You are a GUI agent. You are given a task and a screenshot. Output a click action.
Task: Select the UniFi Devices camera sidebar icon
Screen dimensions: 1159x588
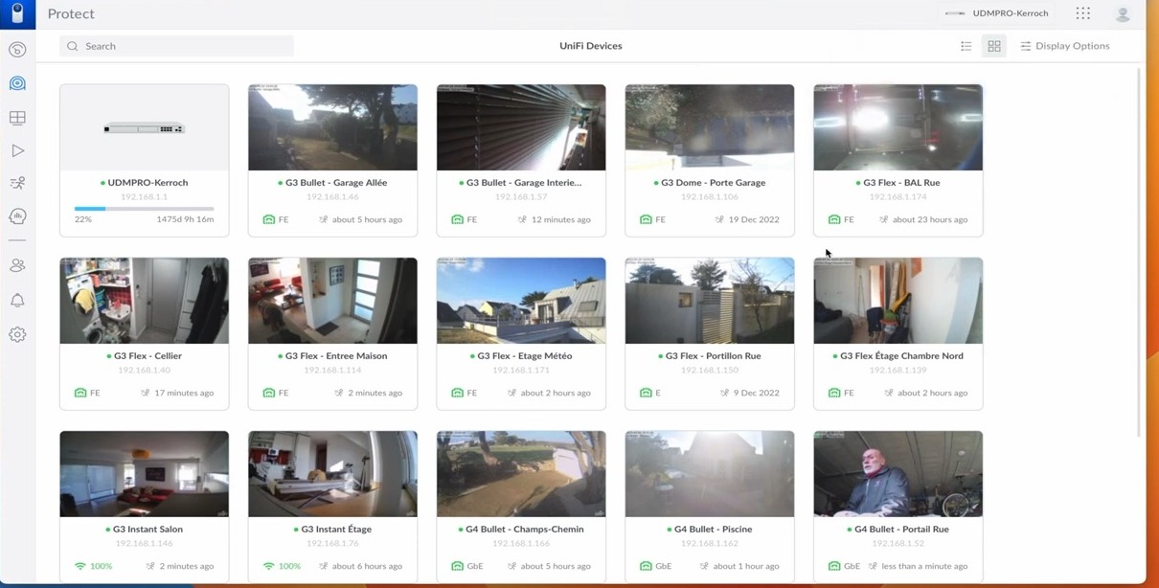(x=17, y=83)
